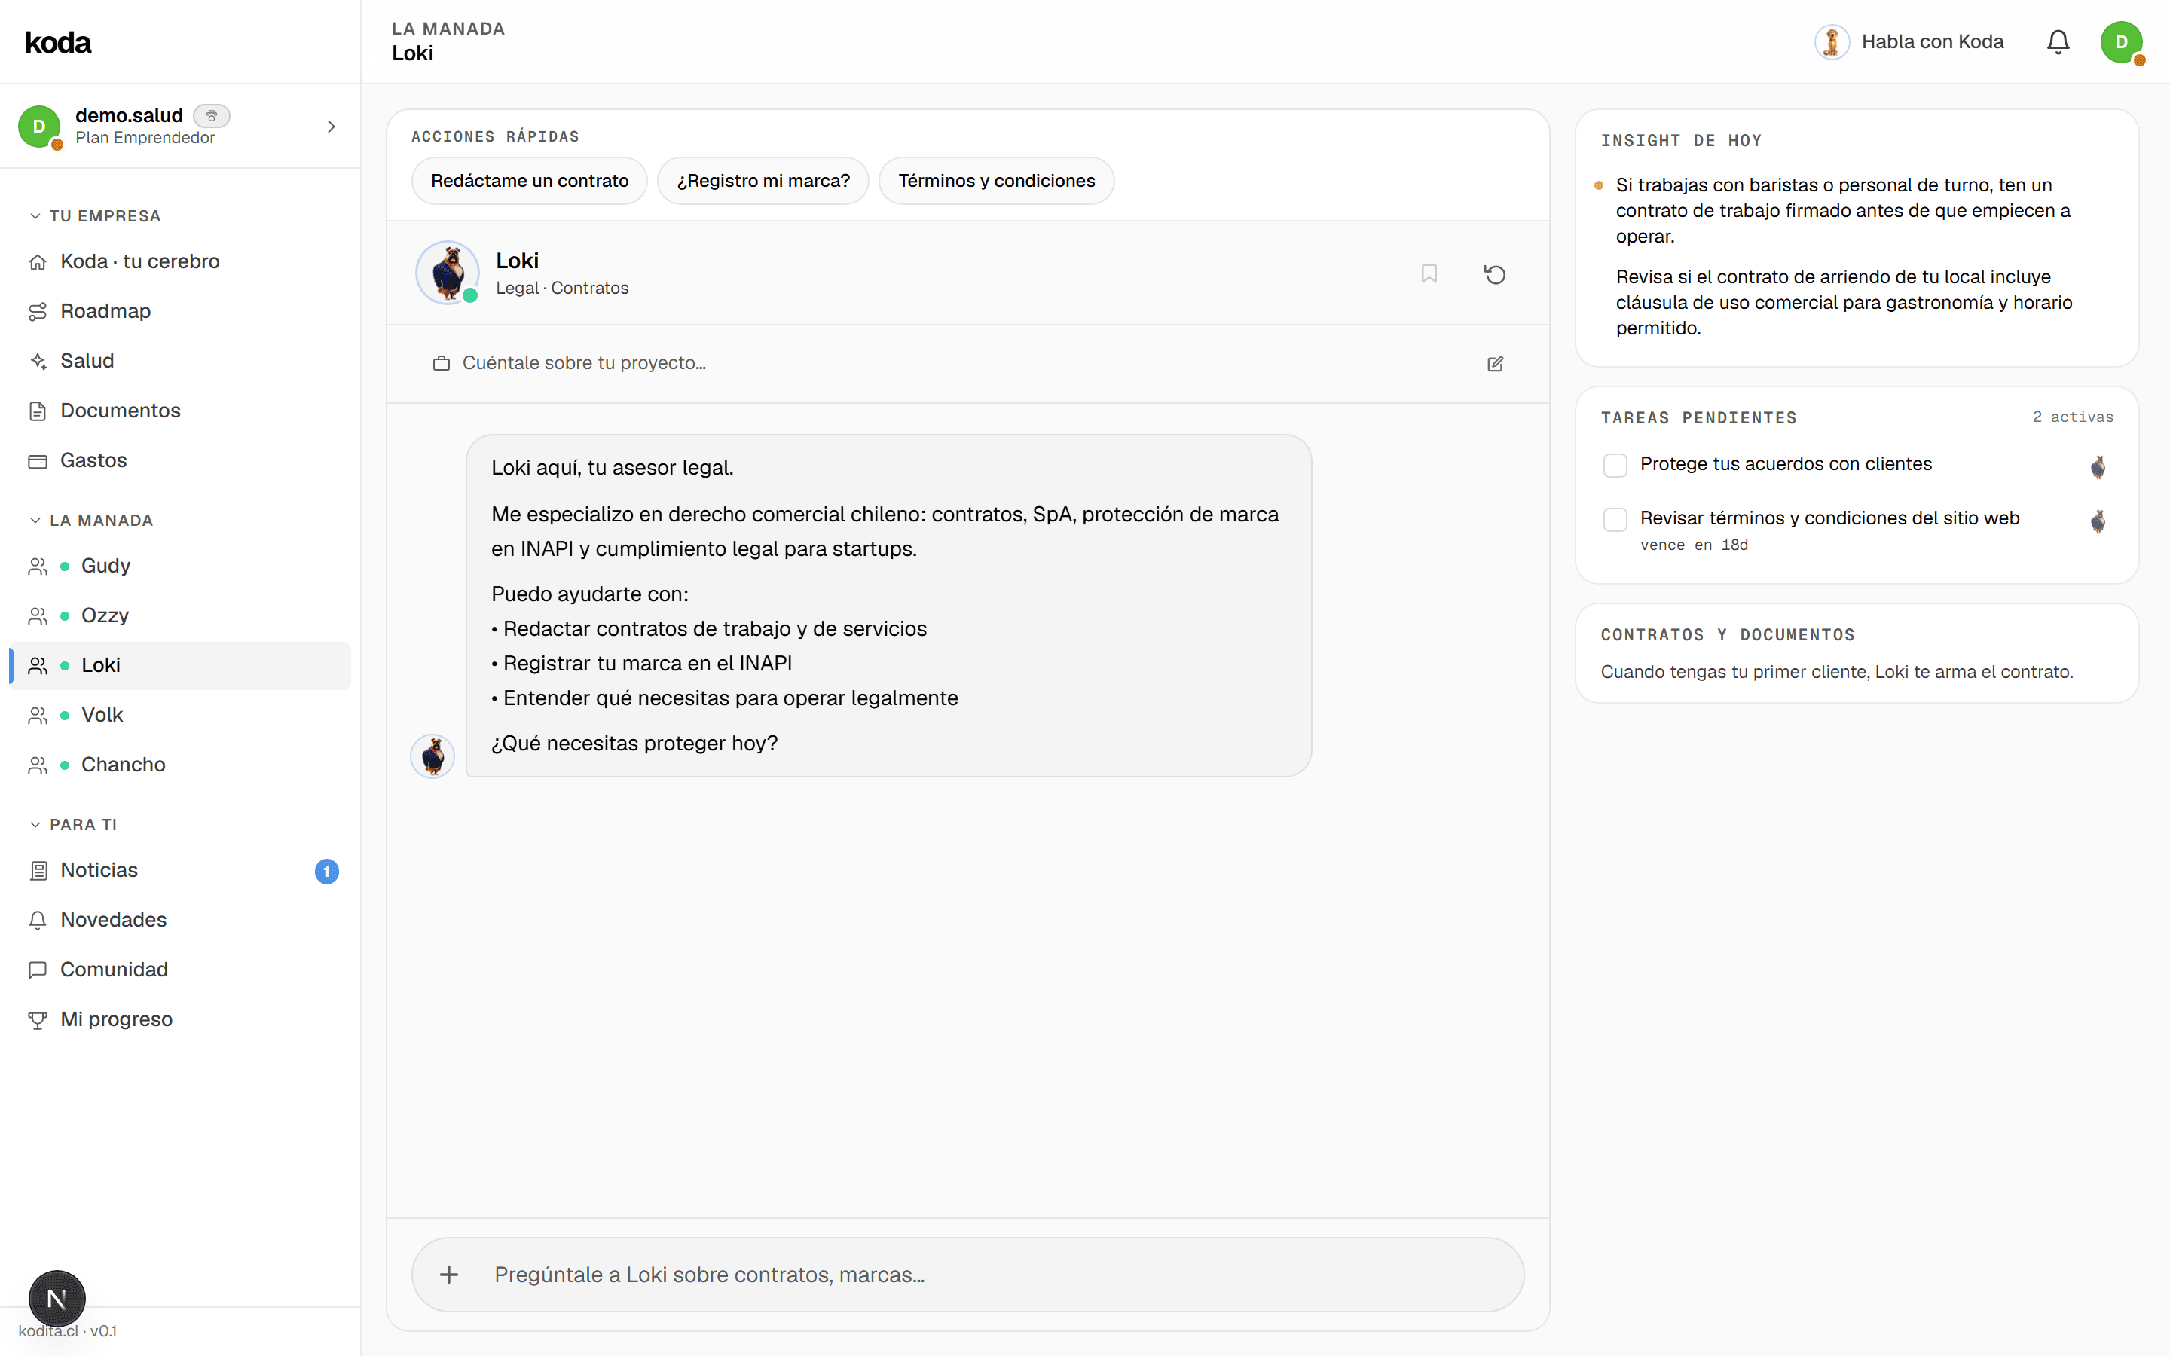The height and width of the screenshot is (1356, 2170).
Task: Click the message input for Loki
Action: (968, 1275)
